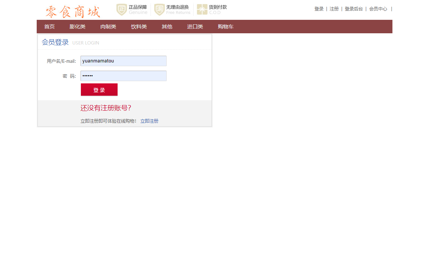Click the 会员登录 USER LOGIN heading

55,42
